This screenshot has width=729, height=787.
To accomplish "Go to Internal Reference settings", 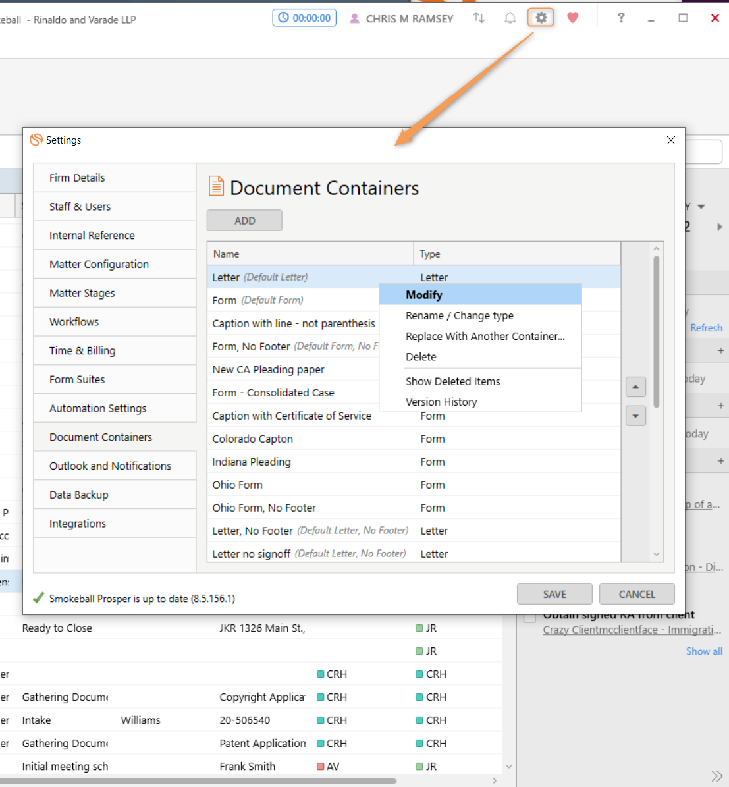I will click(x=115, y=235).
